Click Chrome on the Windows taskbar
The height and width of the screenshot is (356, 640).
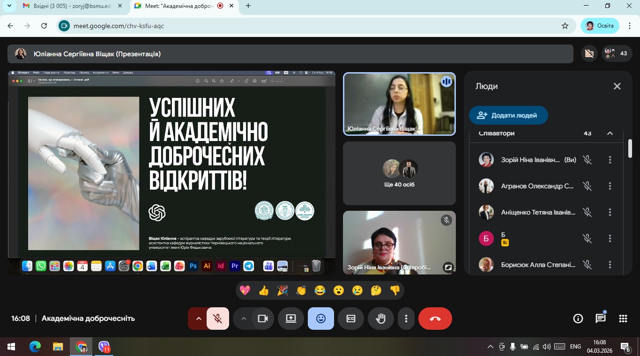click(82, 347)
